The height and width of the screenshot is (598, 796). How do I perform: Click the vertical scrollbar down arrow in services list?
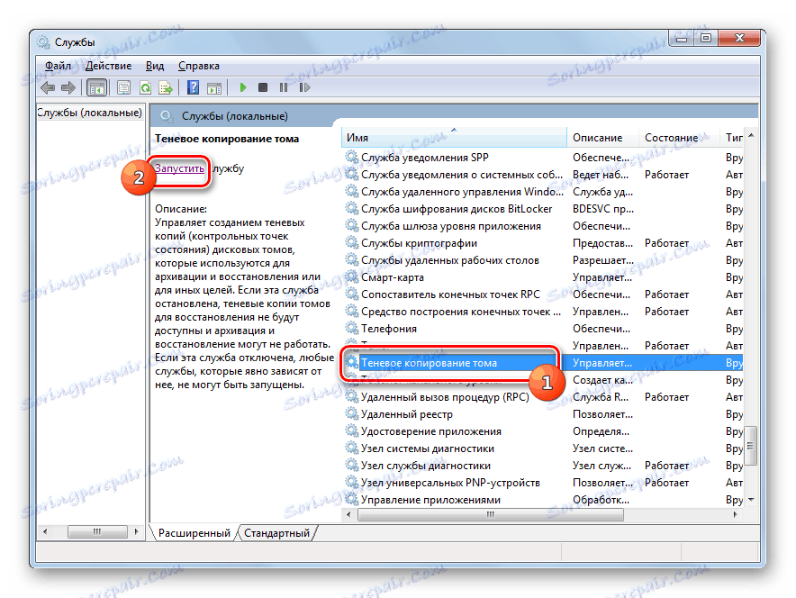(751, 500)
